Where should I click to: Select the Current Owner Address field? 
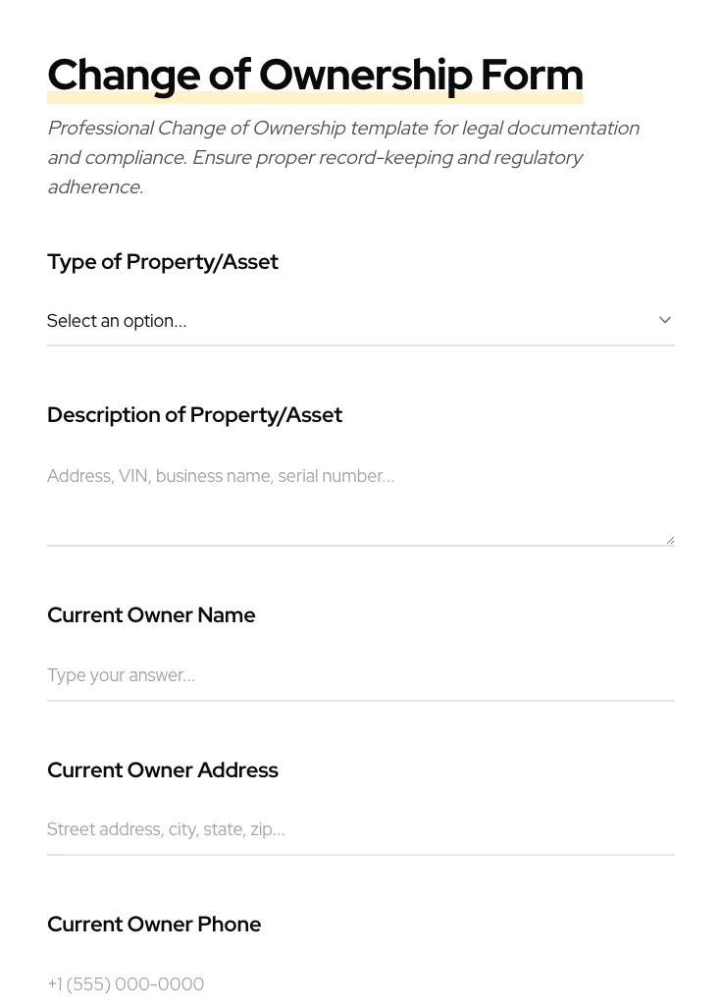pyautogui.click(x=360, y=829)
